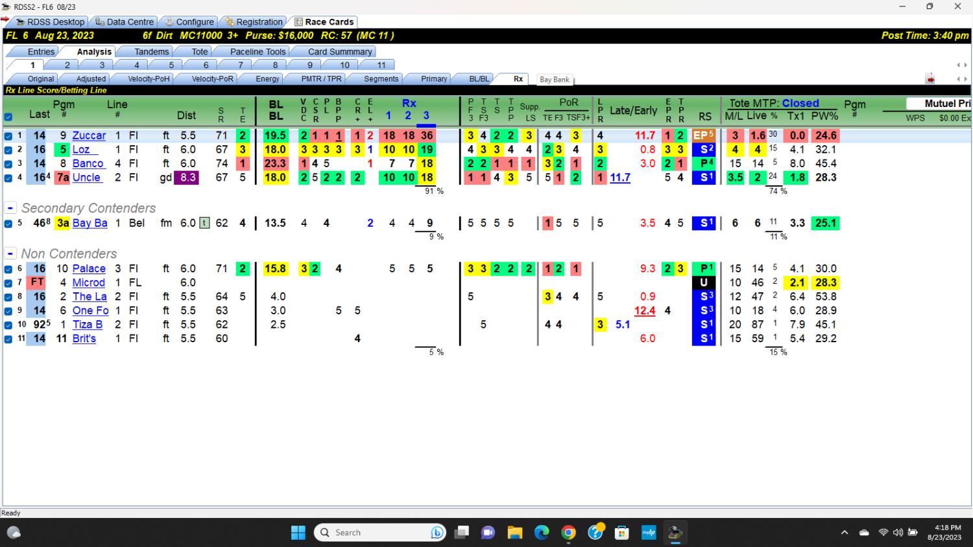Click the RDSS red arrow icon before RDSS Desktop

(x=6, y=20)
